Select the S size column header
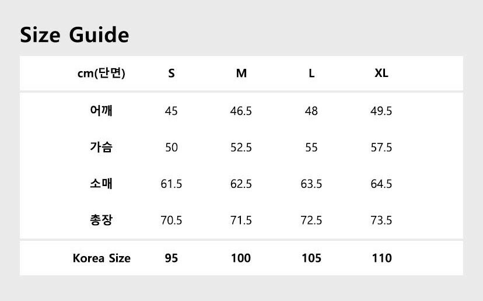The height and width of the screenshot is (301, 483). (x=171, y=73)
